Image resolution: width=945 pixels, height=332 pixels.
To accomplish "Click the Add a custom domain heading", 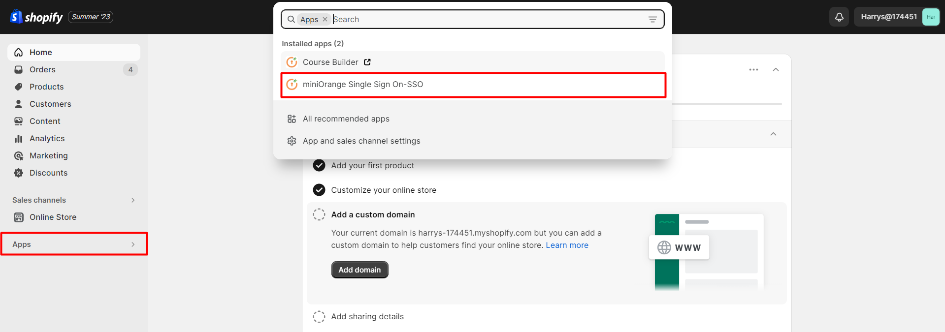I will (x=373, y=214).
